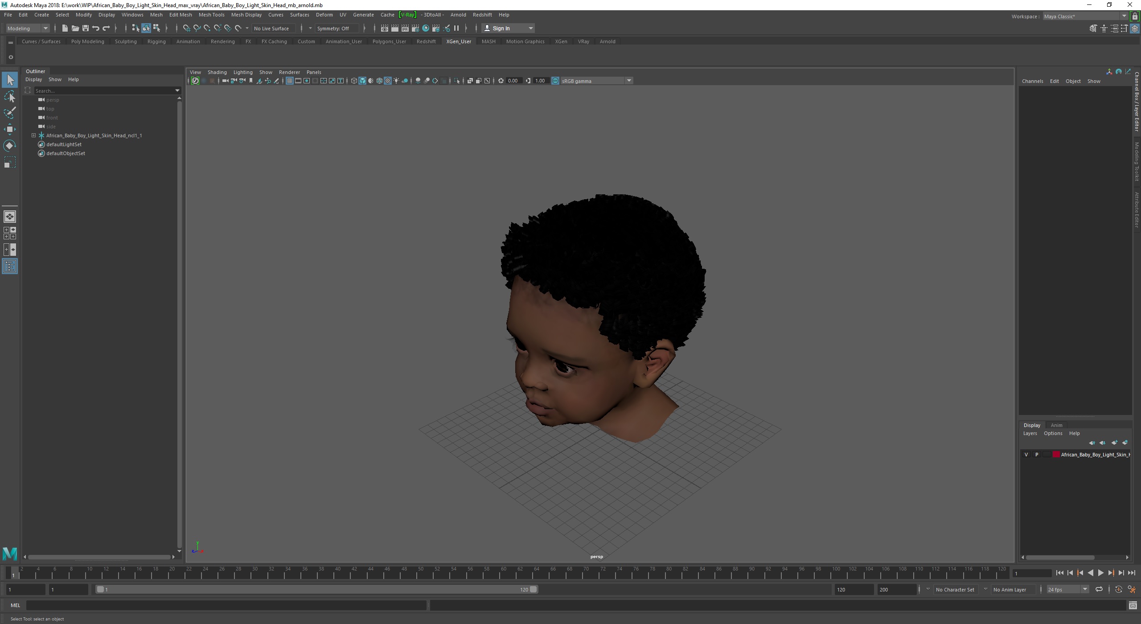
Task: Toggle playback looping mode
Action: click(x=1099, y=589)
